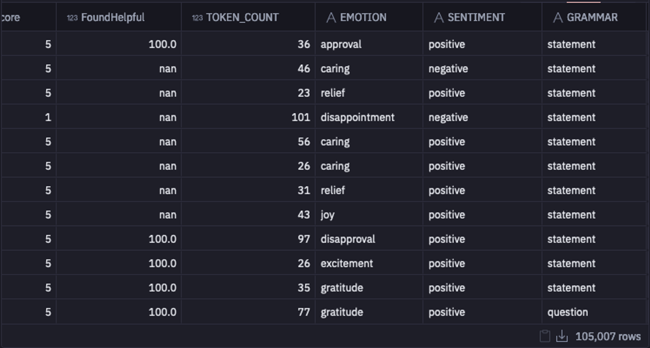Screen dimensions: 650x348
Task: Select the 'question' grammar cell
Action: point(567,312)
